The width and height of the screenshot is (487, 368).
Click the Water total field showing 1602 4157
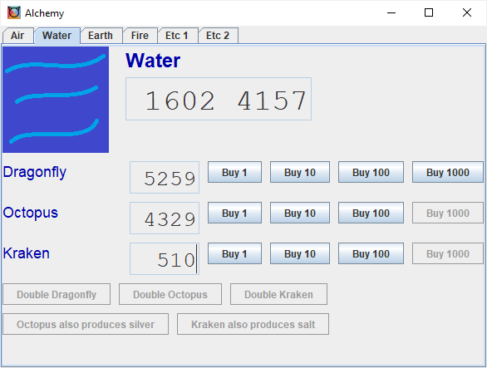click(x=219, y=99)
